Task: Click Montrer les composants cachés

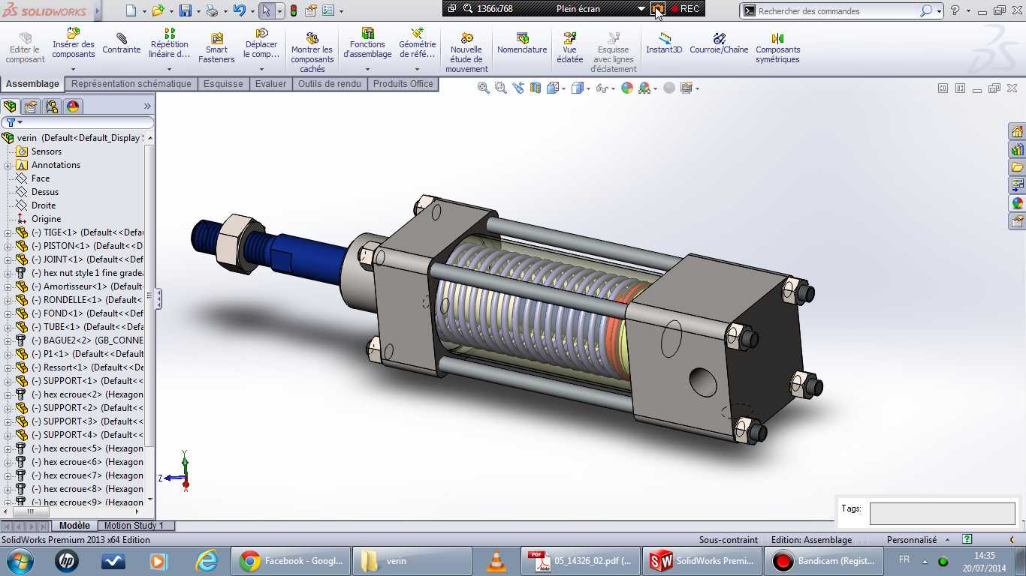Action: tap(312, 52)
